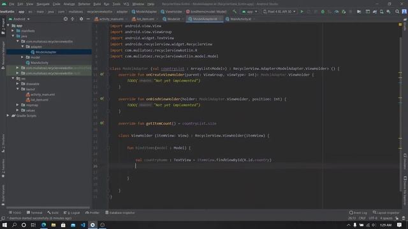Collapse the app module node
Screen dimensions: 408x229
[x=8, y=25]
